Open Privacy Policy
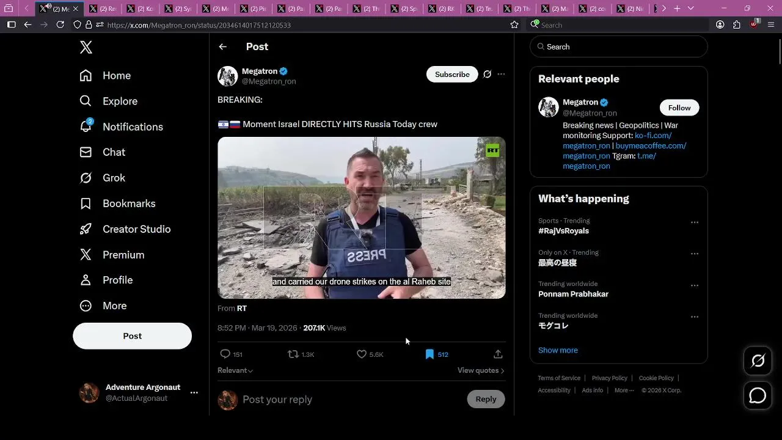This screenshot has width=782, height=440. tap(610, 378)
